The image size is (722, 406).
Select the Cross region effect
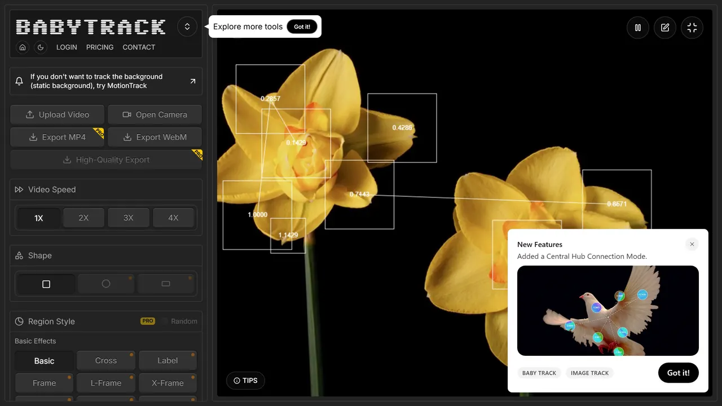tap(106, 361)
